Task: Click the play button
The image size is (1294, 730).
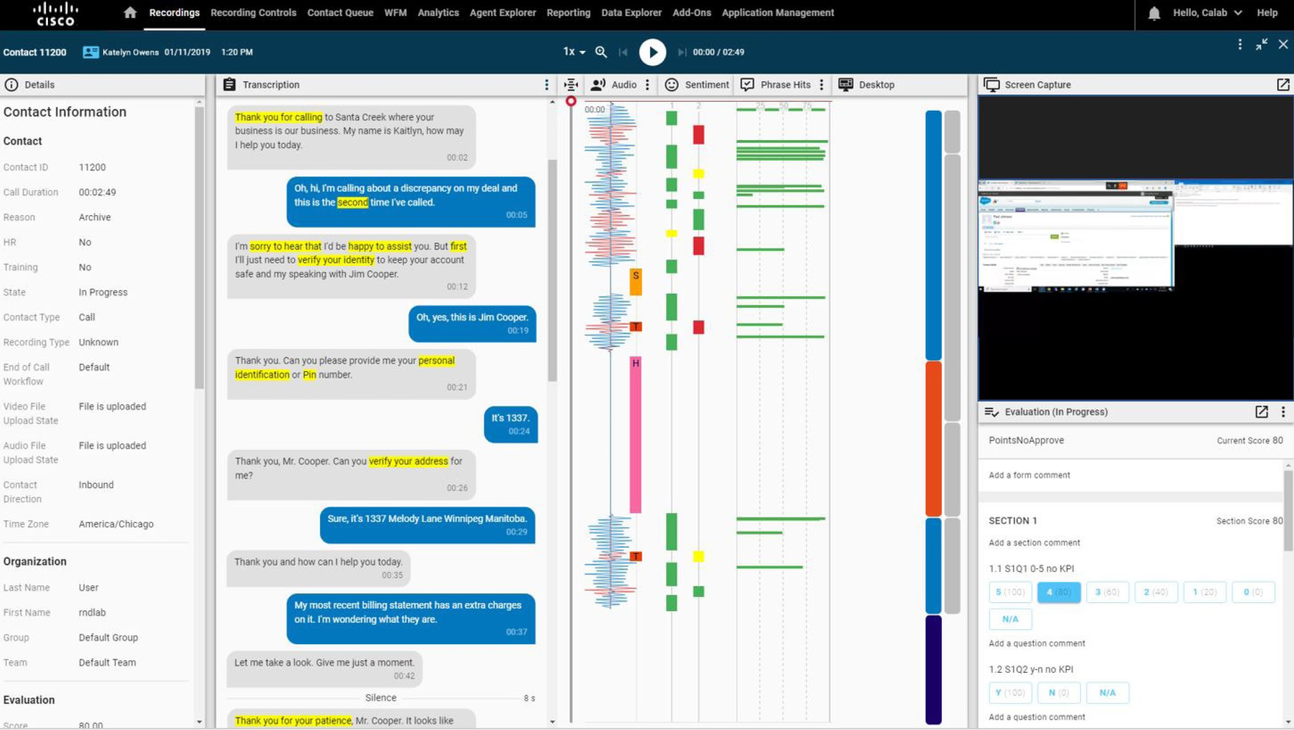Action: pos(652,52)
